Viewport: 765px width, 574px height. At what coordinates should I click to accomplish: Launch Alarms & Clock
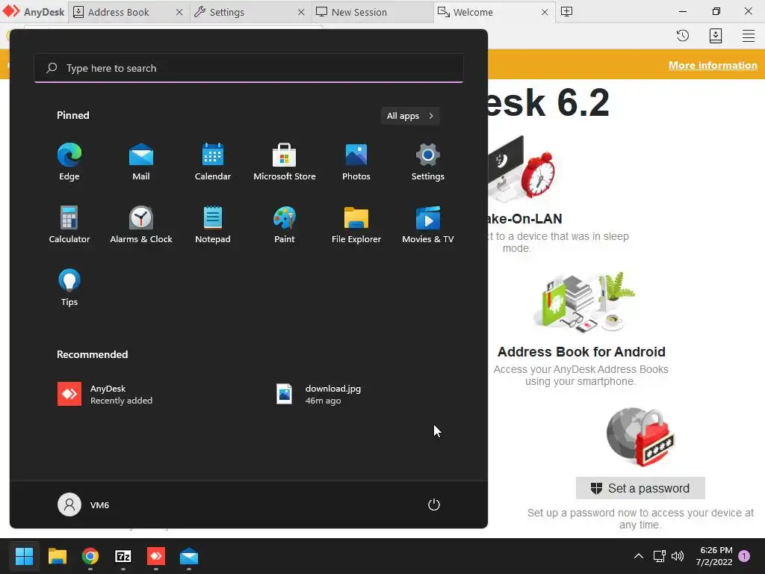pyautogui.click(x=141, y=225)
